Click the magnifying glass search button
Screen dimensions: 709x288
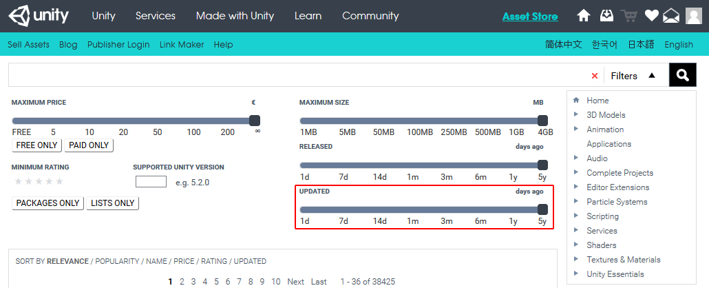coord(683,74)
